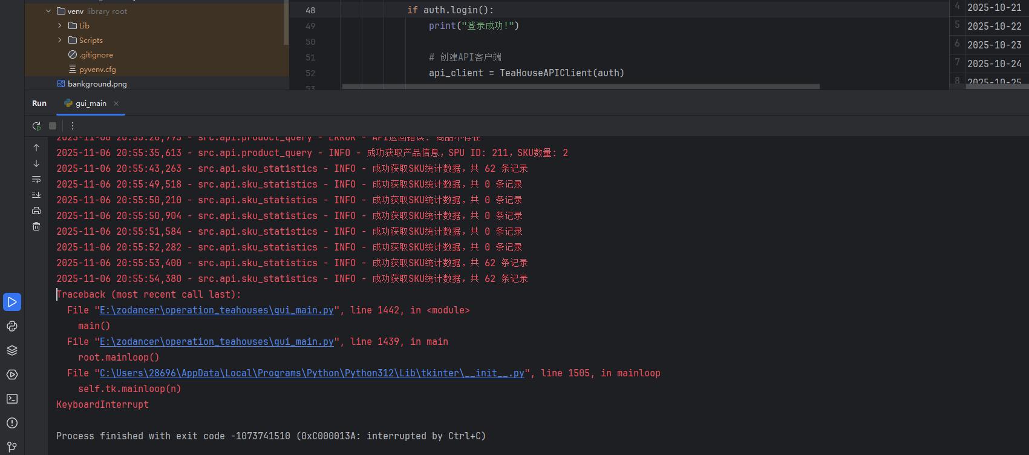Expand the Lib folder
The image size is (1029, 455).
[x=60, y=25]
